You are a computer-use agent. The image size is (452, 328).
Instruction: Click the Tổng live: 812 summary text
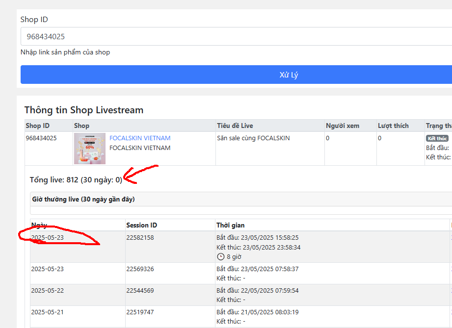76,180
